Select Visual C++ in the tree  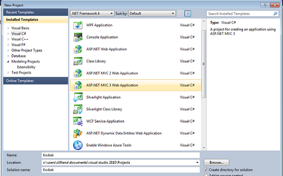coord(20,39)
